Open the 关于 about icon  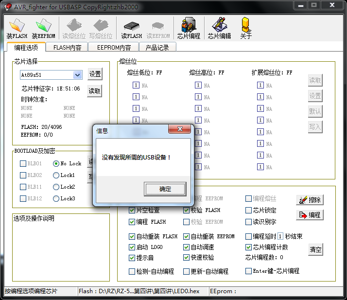(x=245, y=29)
